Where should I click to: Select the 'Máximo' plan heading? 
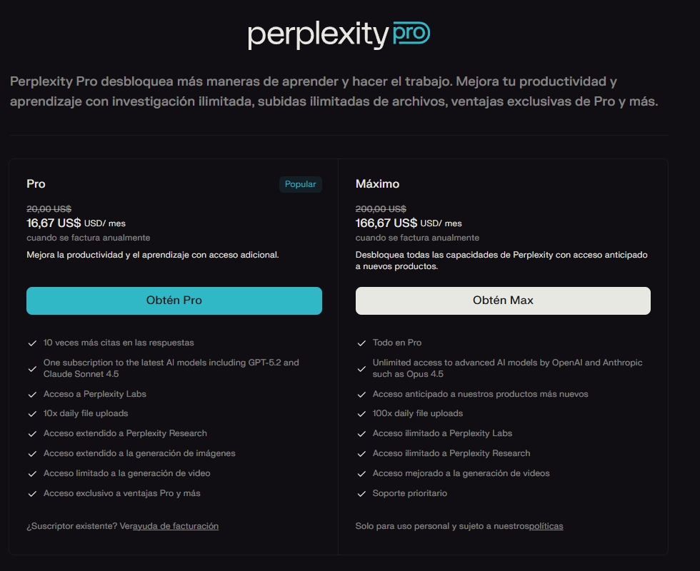coord(377,184)
